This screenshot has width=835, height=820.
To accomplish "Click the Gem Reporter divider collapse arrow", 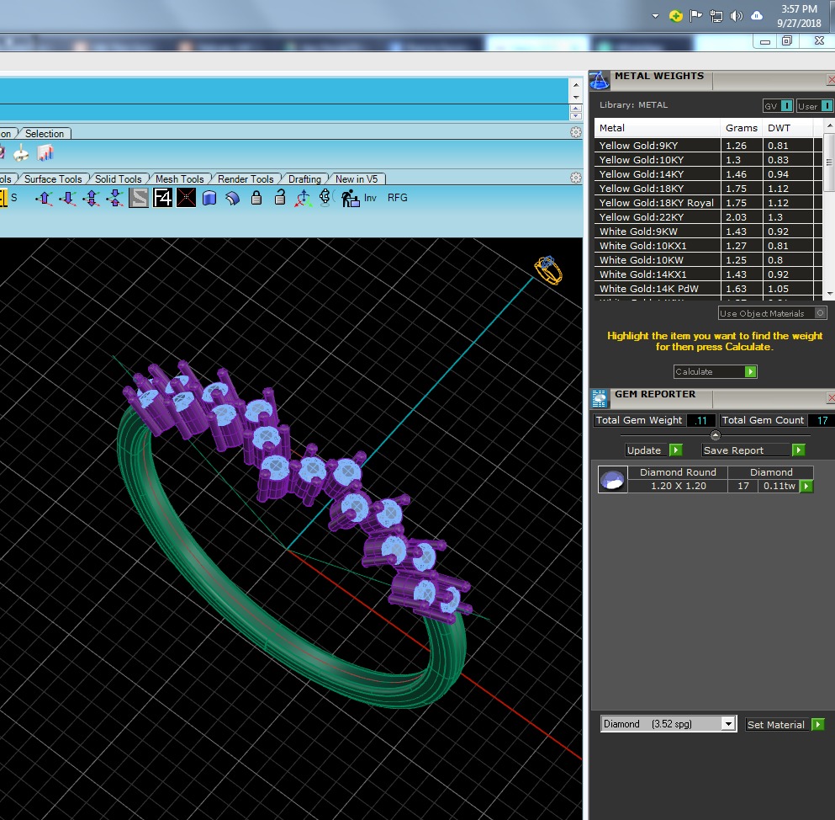I will (x=716, y=435).
